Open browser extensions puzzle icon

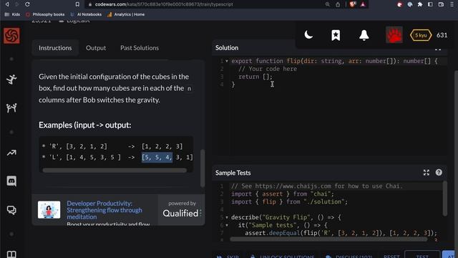click(420, 4)
